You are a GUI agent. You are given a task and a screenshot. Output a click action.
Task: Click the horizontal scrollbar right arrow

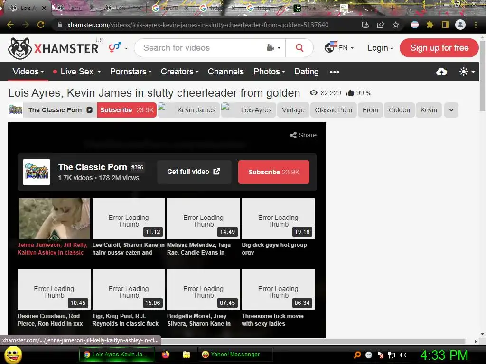click(x=475, y=341)
